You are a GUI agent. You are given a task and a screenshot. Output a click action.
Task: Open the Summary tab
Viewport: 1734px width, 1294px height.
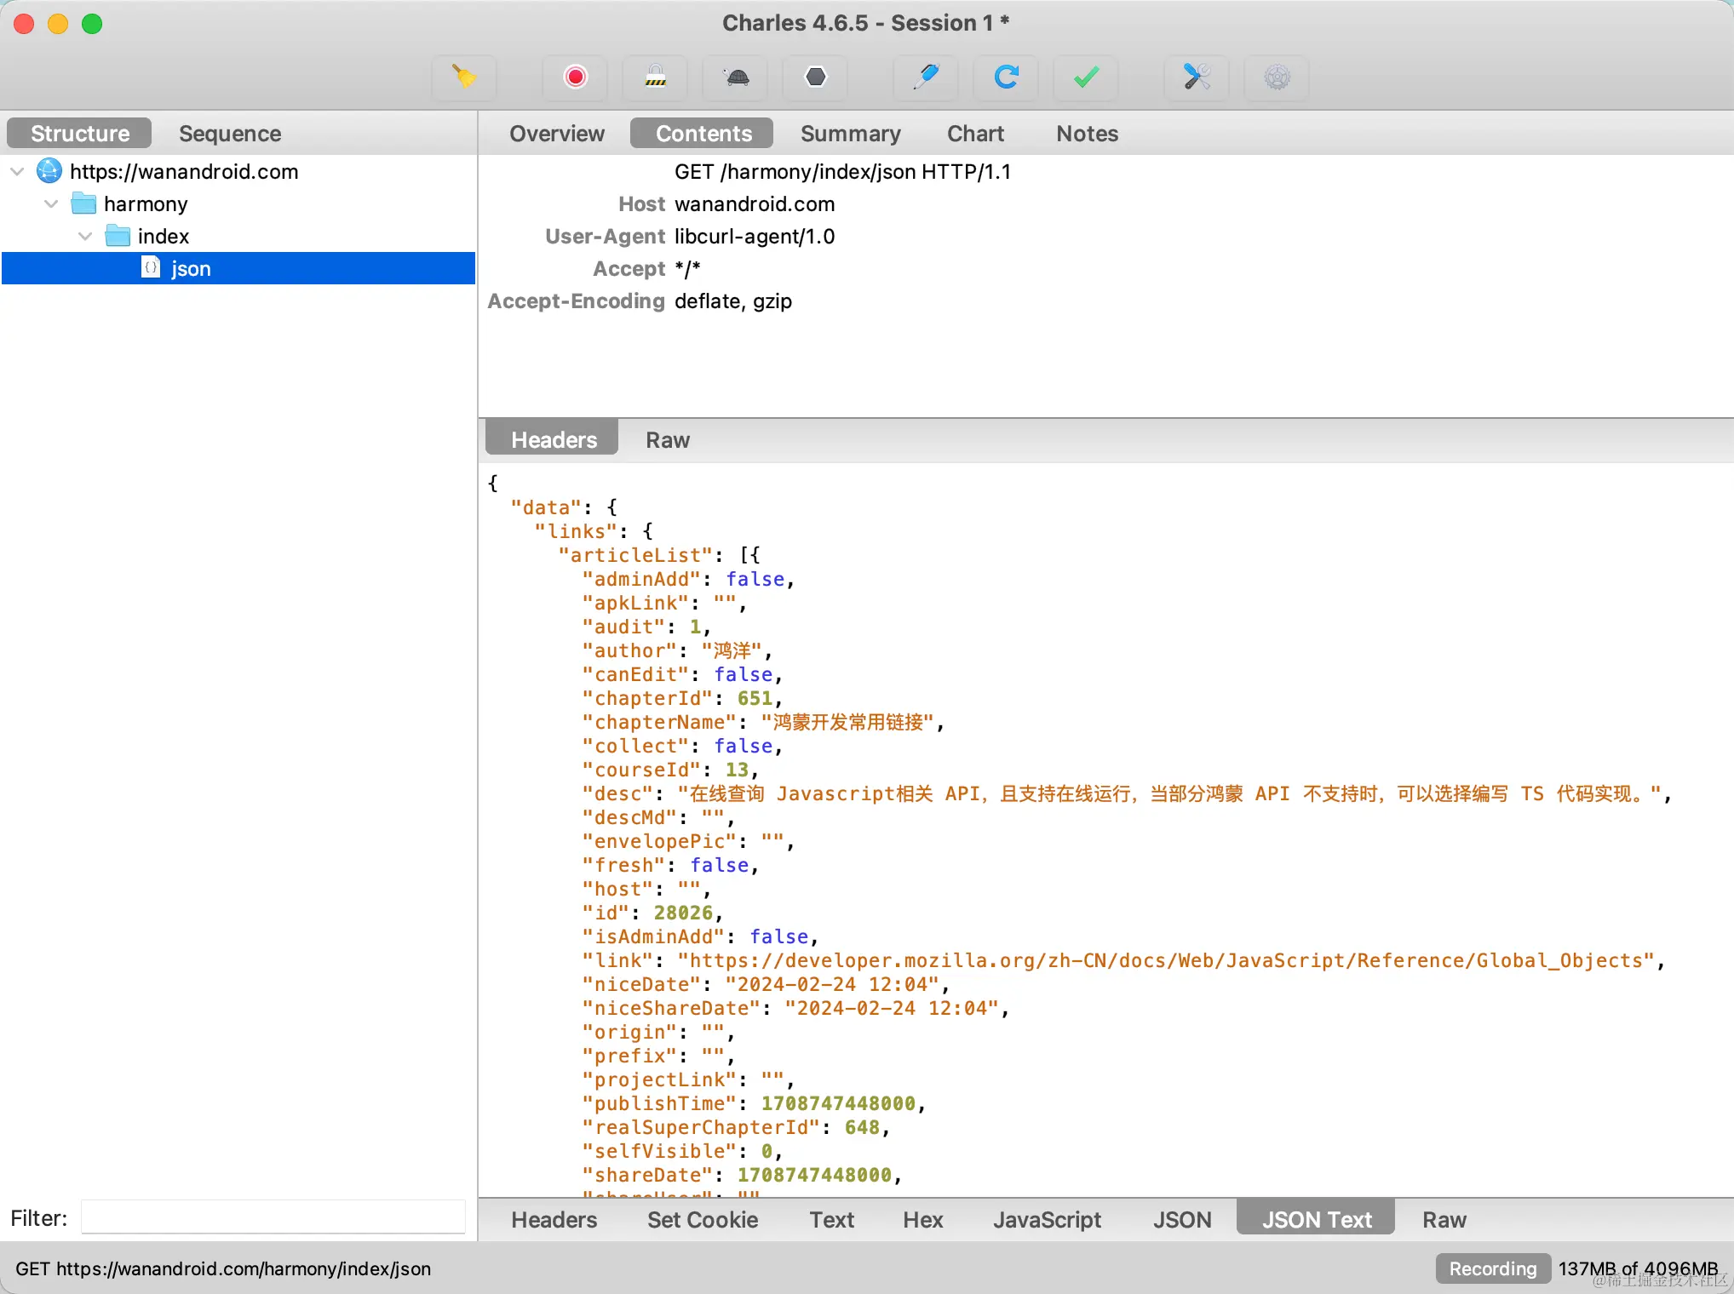850,134
